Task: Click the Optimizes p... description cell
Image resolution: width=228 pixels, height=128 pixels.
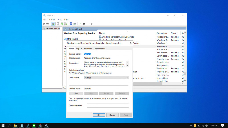Action: point(163,56)
